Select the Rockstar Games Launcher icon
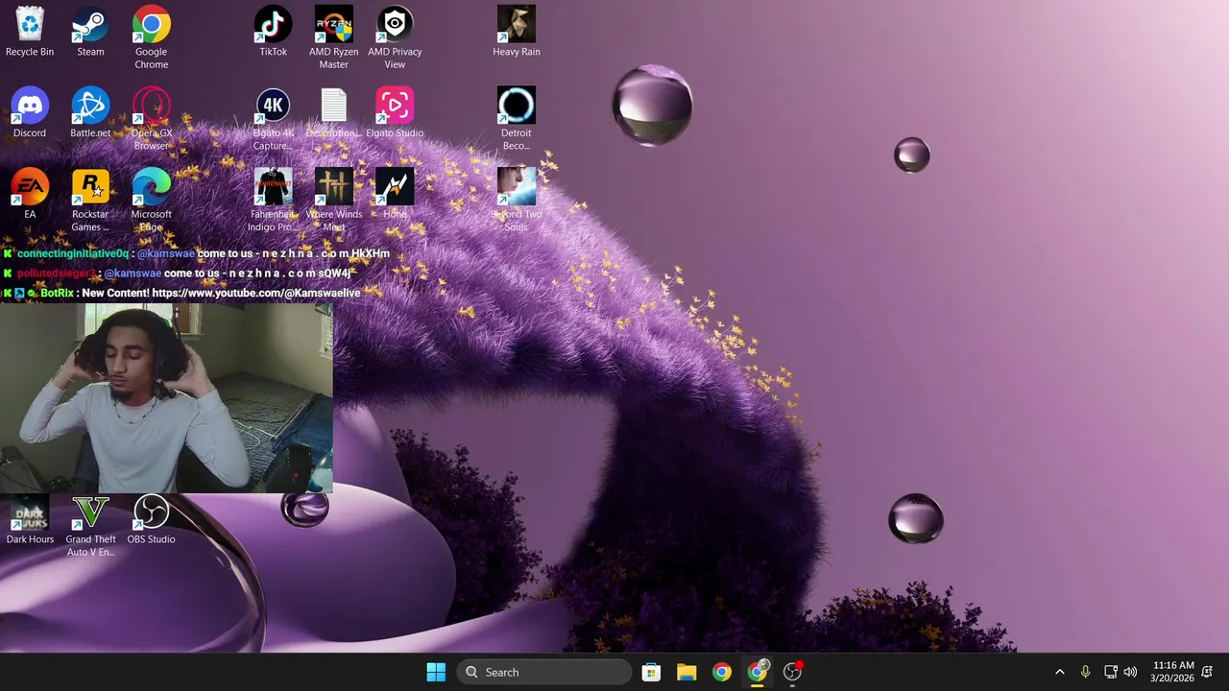1229x691 pixels. pyautogui.click(x=90, y=202)
